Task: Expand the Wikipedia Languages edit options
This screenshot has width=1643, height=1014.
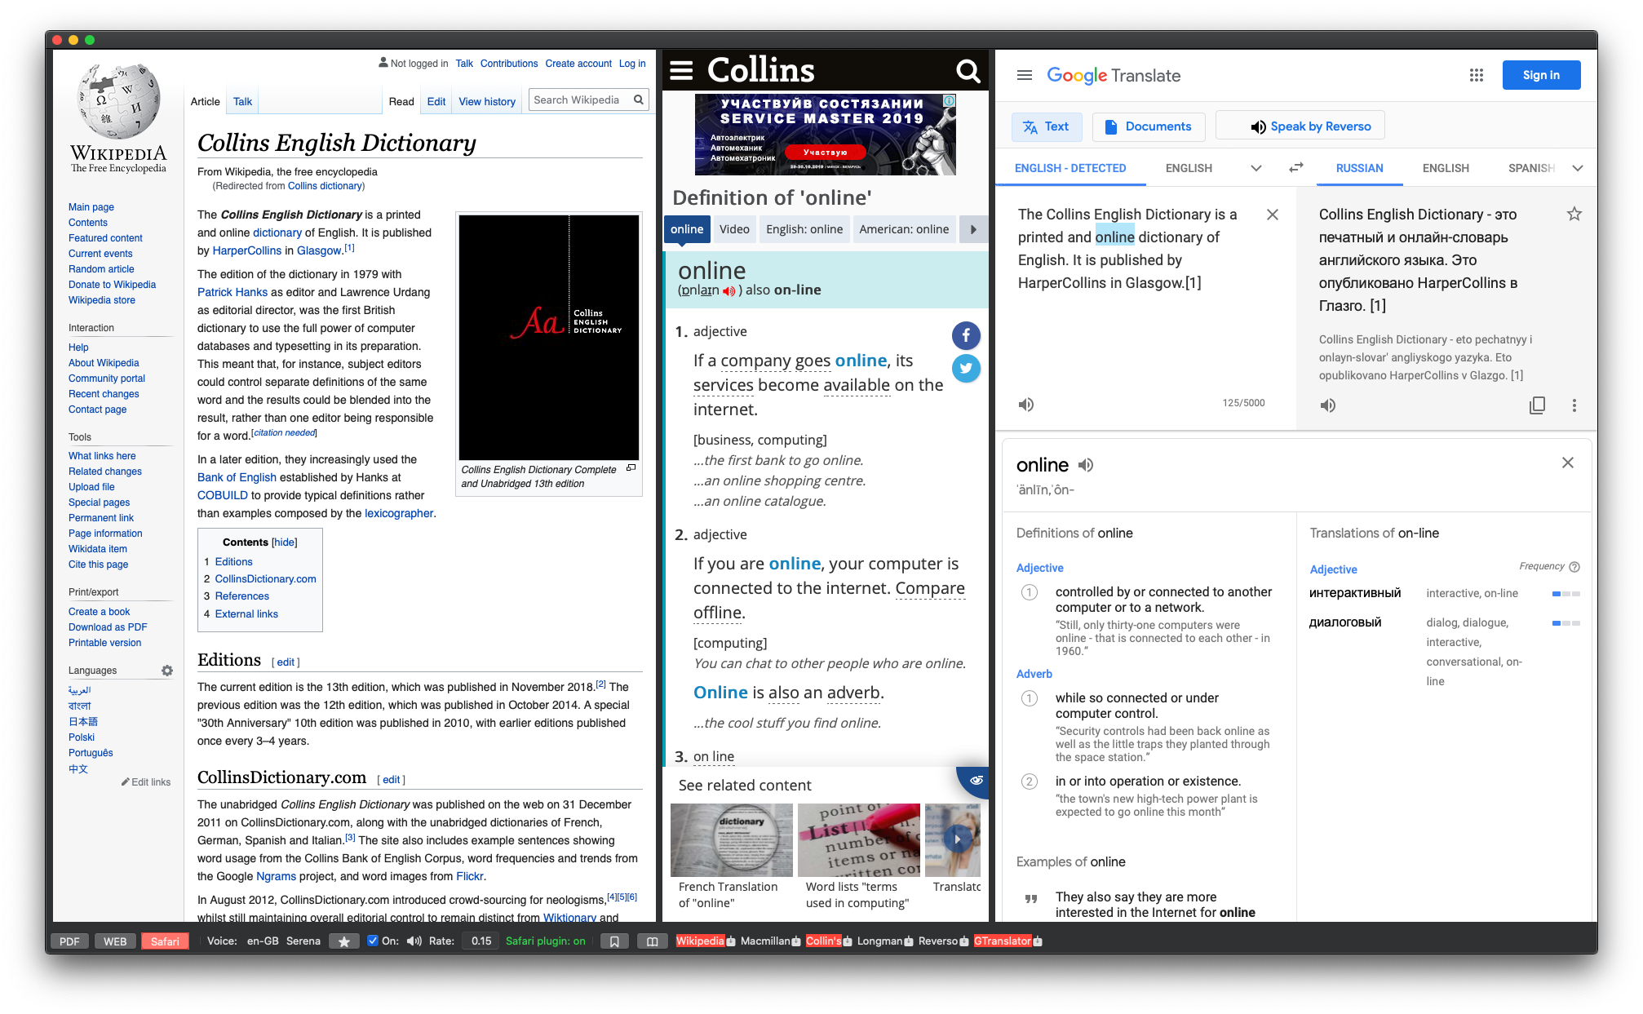Action: pyautogui.click(x=166, y=670)
